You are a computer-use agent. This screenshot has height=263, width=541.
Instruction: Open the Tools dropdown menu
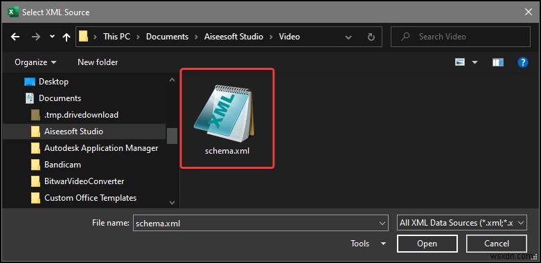click(x=369, y=244)
